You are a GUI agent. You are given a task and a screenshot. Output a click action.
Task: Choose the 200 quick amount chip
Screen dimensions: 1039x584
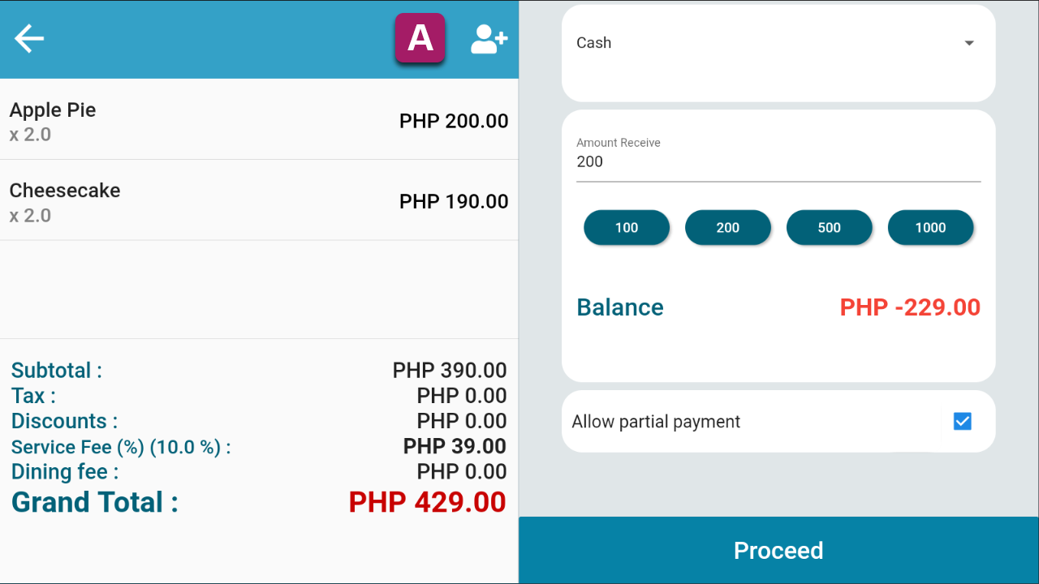click(728, 228)
